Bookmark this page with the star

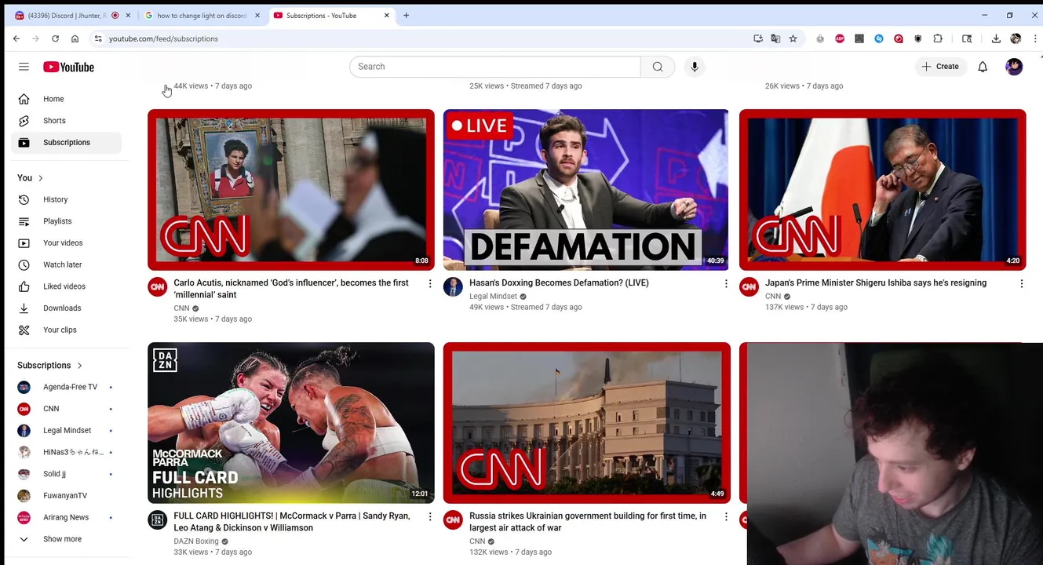coord(793,38)
